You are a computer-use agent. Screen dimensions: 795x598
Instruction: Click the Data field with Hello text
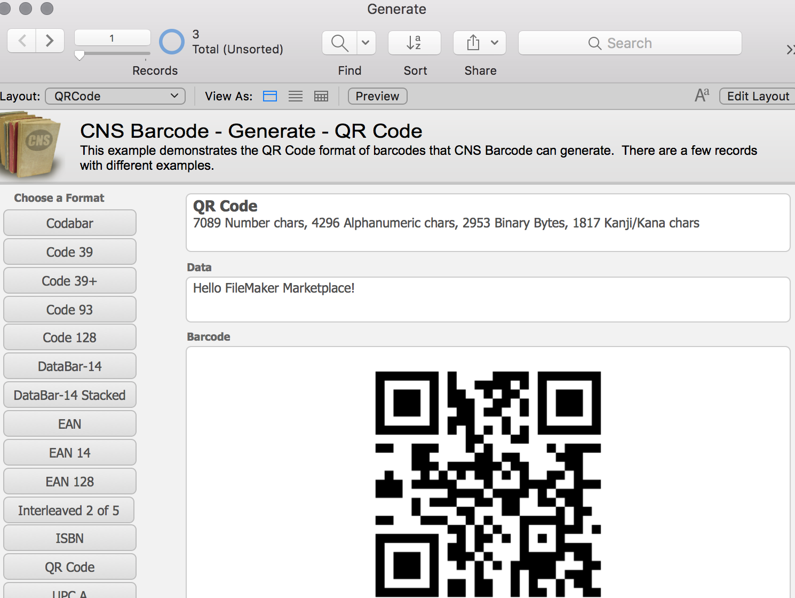pos(488,299)
